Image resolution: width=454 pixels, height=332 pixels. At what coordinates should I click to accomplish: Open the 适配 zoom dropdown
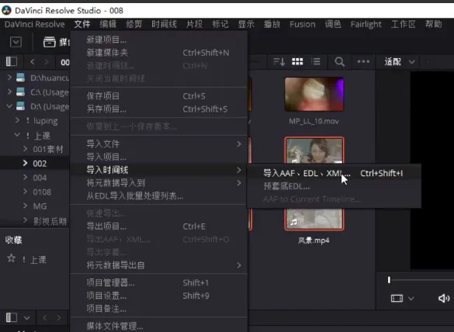399,61
